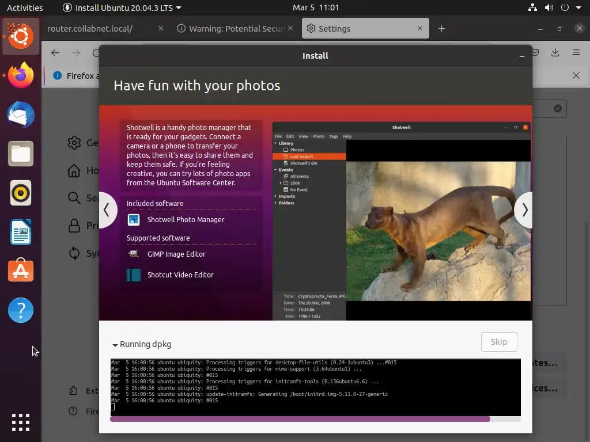Open LibreOffice Writer from the dock
The image size is (590, 442).
tap(21, 232)
